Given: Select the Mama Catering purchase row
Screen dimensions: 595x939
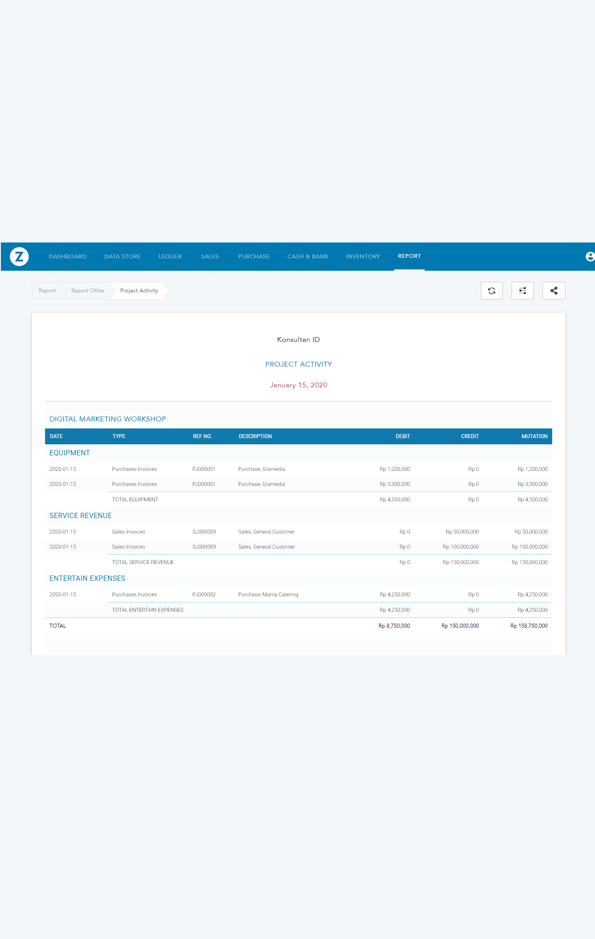Looking at the screenshot, I should pyautogui.click(x=268, y=594).
